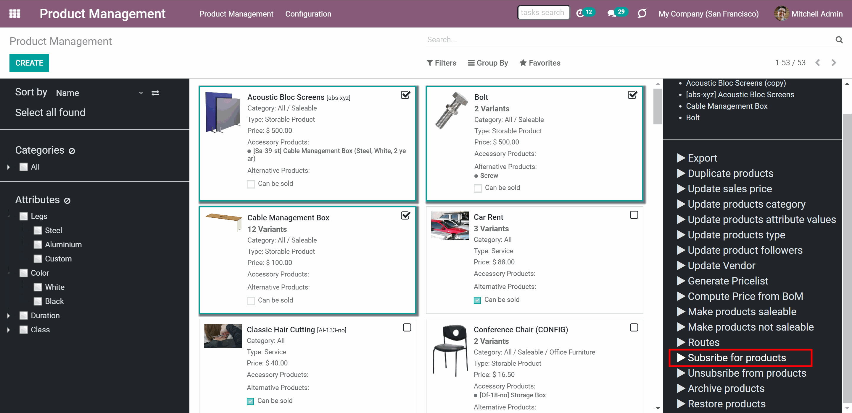This screenshot has height=413, width=852.
Task: Click Bolt in selected products list
Action: point(692,118)
